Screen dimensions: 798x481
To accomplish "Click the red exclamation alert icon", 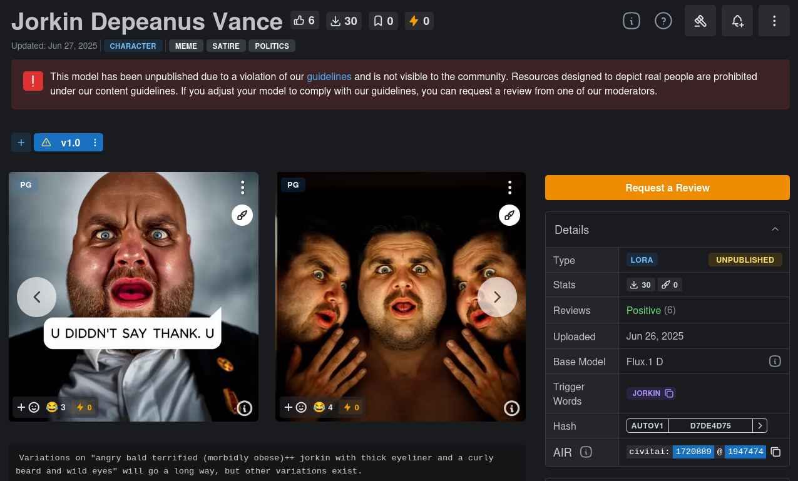I will coord(33,81).
